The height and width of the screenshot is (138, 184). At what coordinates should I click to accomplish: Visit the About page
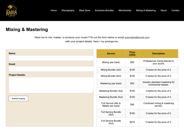tap(164, 11)
